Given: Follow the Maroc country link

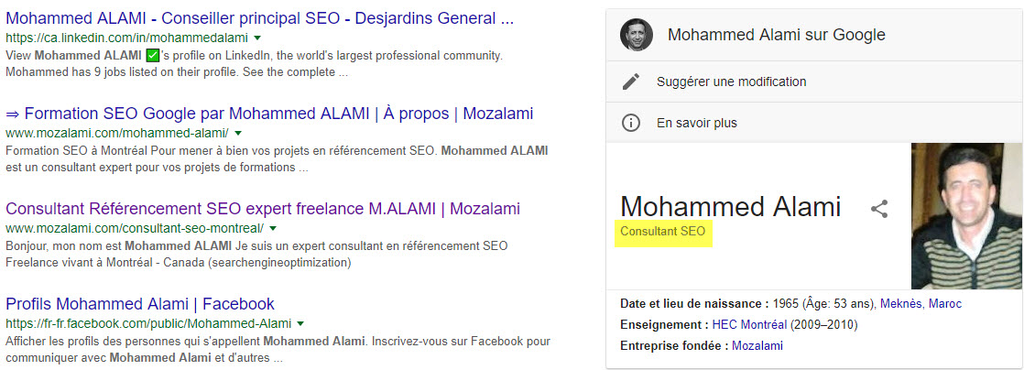Looking at the screenshot, I should coord(945,303).
